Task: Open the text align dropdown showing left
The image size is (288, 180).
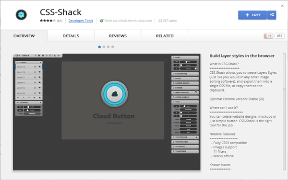Action: tap(188, 132)
